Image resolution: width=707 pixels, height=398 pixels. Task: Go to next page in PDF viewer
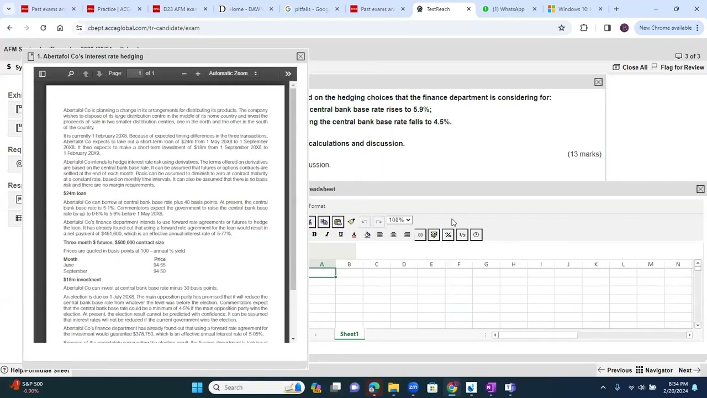(99, 74)
